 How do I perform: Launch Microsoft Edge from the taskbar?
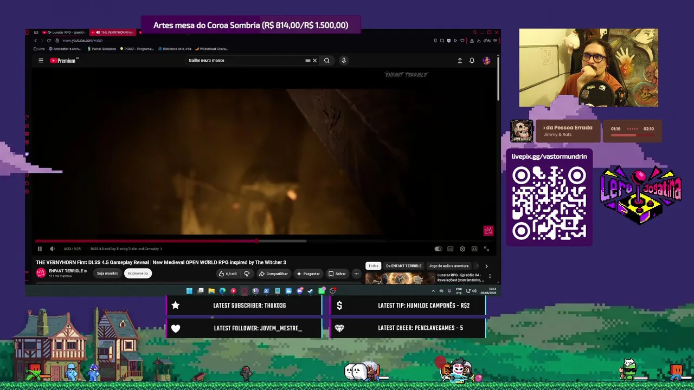click(222, 291)
